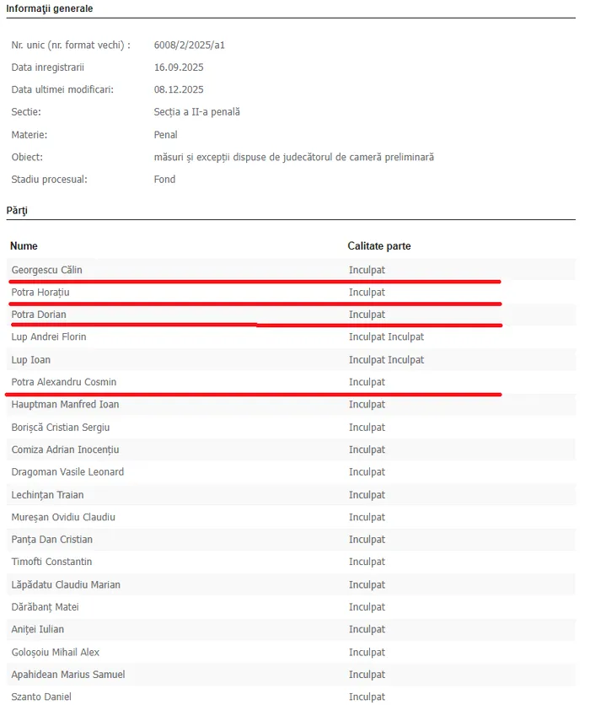Click the Calitate parte column header
The image size is (590, 705).
[379, 246]
